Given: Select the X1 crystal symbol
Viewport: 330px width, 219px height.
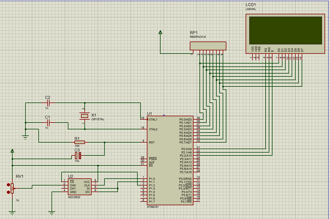Looking at the screenshot, I should tap(85, 116).
